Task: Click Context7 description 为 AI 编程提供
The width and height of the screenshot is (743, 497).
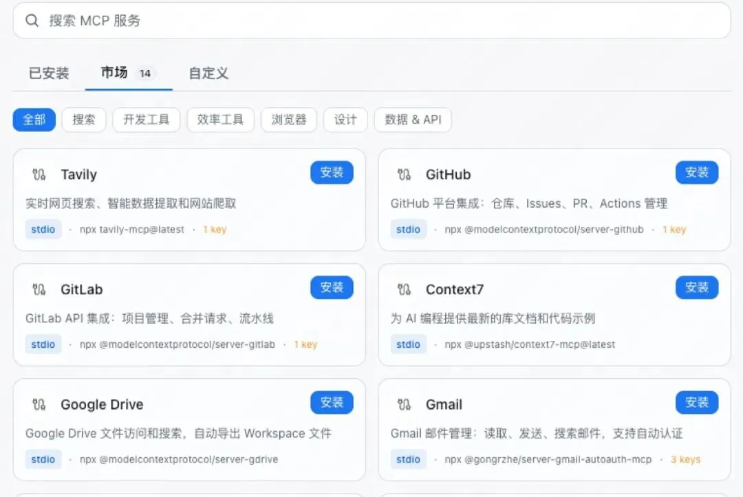Action: 493,318
